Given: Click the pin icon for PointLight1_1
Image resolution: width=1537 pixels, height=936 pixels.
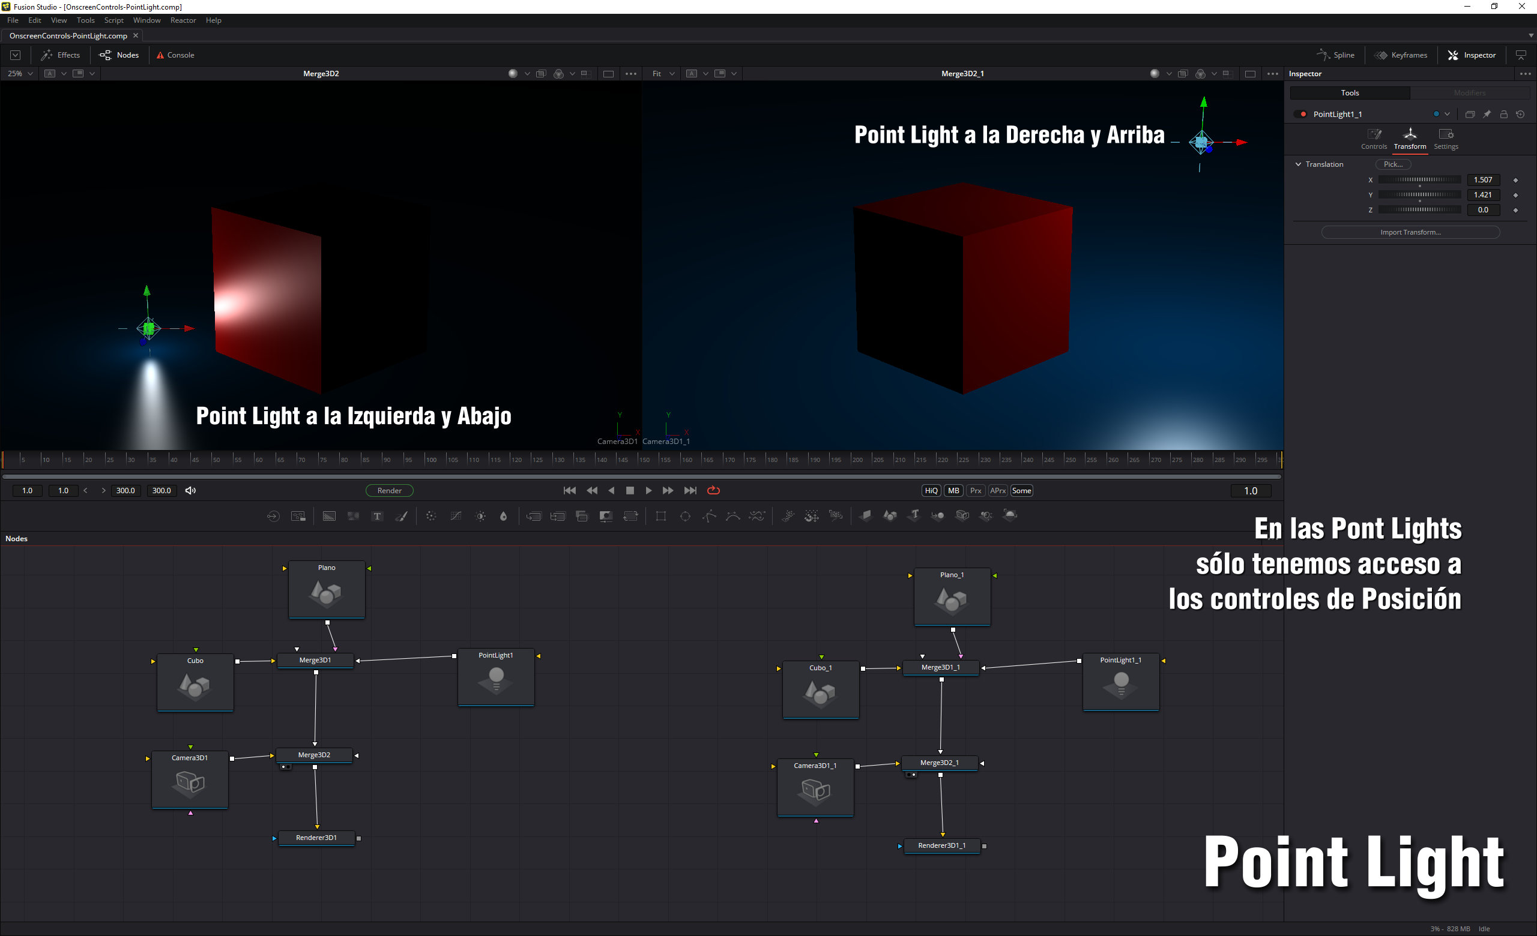Looking at the screenshot, I should point(1487,114).
